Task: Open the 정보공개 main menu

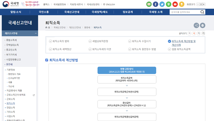Action: click(127, 12)
